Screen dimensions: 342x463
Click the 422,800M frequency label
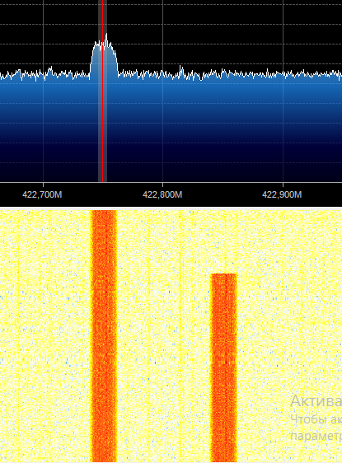(162, 195)
